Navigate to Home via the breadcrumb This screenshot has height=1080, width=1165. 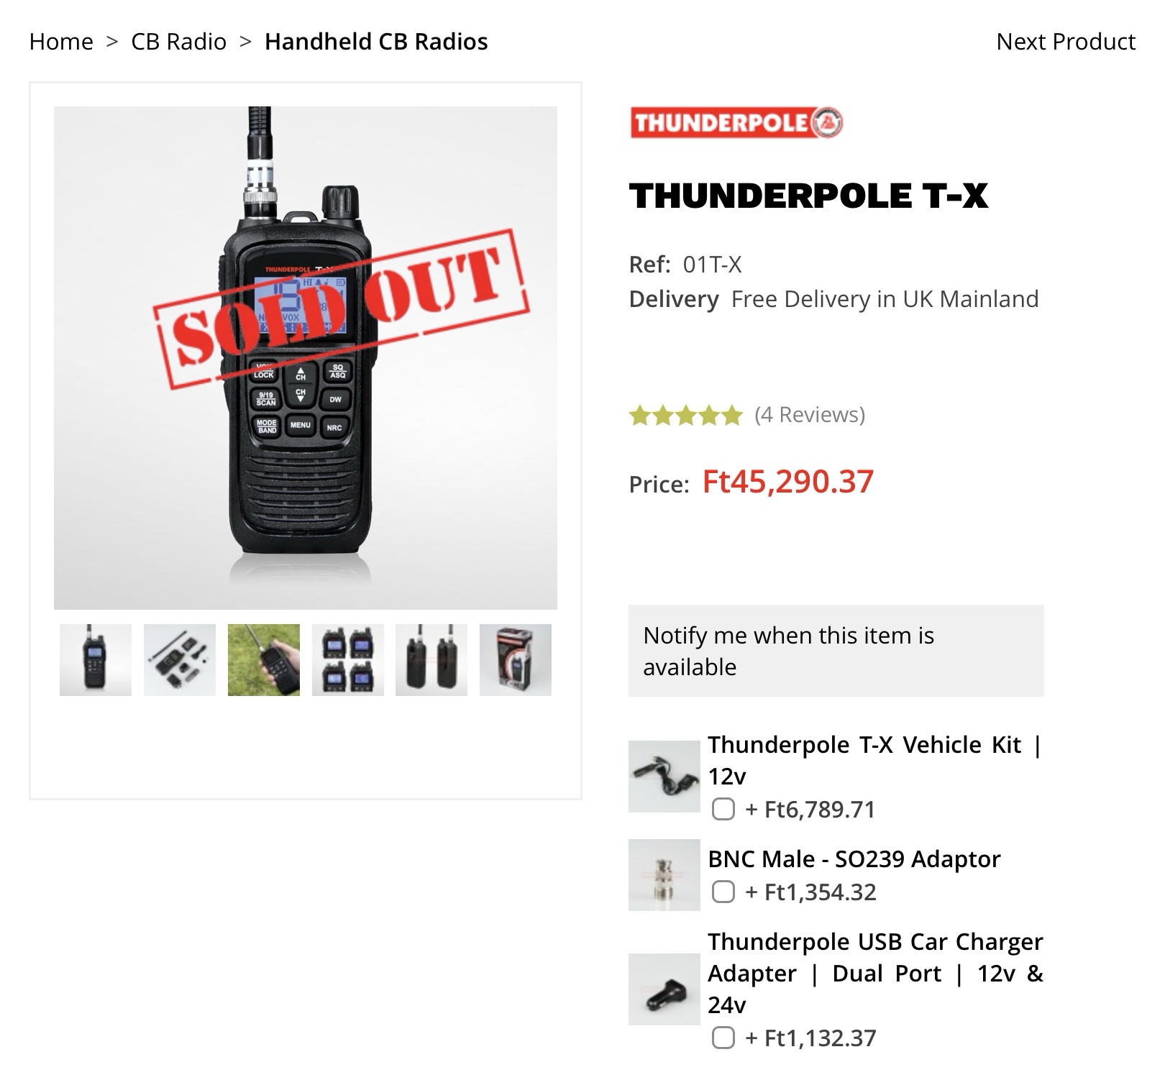pyautogui.click(x=62, y=41)
